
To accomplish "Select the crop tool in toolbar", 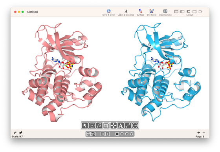I will coord(106,125).
